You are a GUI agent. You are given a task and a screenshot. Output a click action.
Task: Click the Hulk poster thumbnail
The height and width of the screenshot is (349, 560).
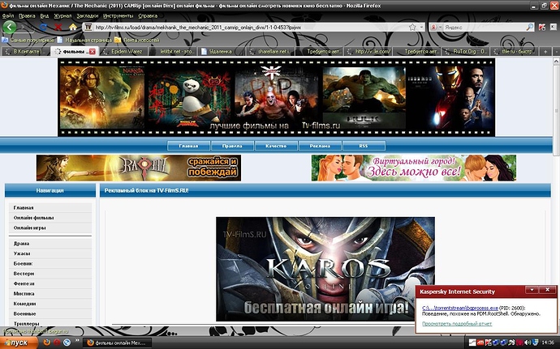click(364, 97)
